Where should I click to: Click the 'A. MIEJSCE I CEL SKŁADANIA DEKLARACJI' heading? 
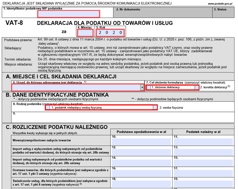[x=61, y=76]
